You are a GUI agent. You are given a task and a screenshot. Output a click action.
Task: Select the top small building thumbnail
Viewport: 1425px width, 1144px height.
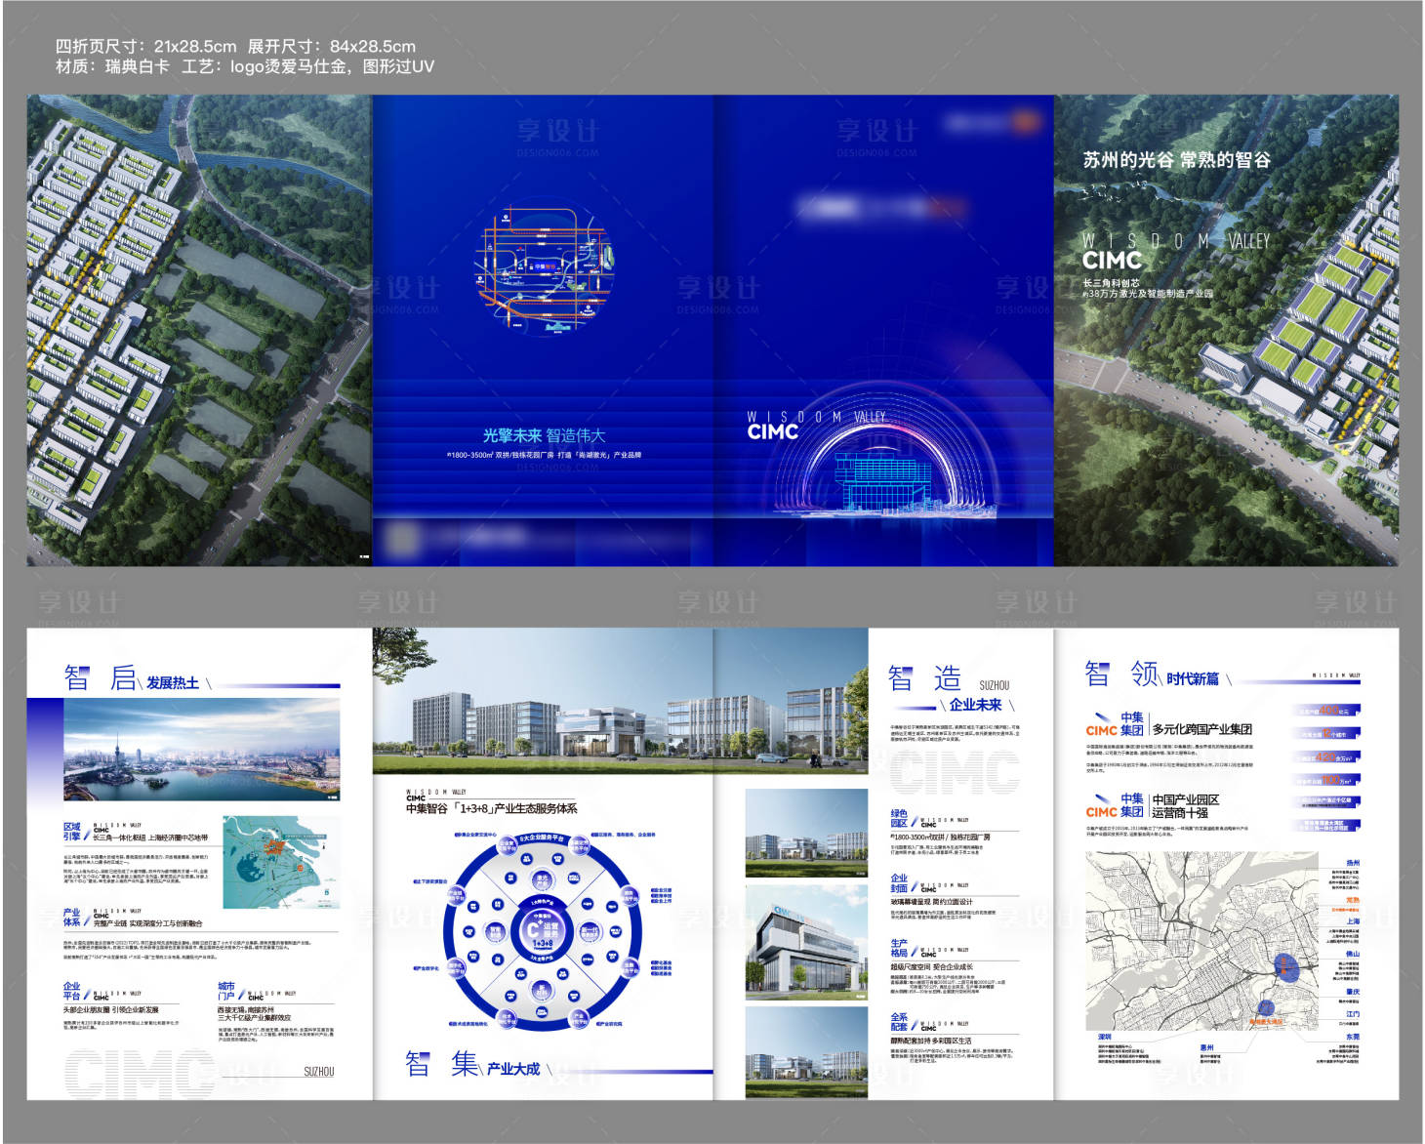[806, 833]
